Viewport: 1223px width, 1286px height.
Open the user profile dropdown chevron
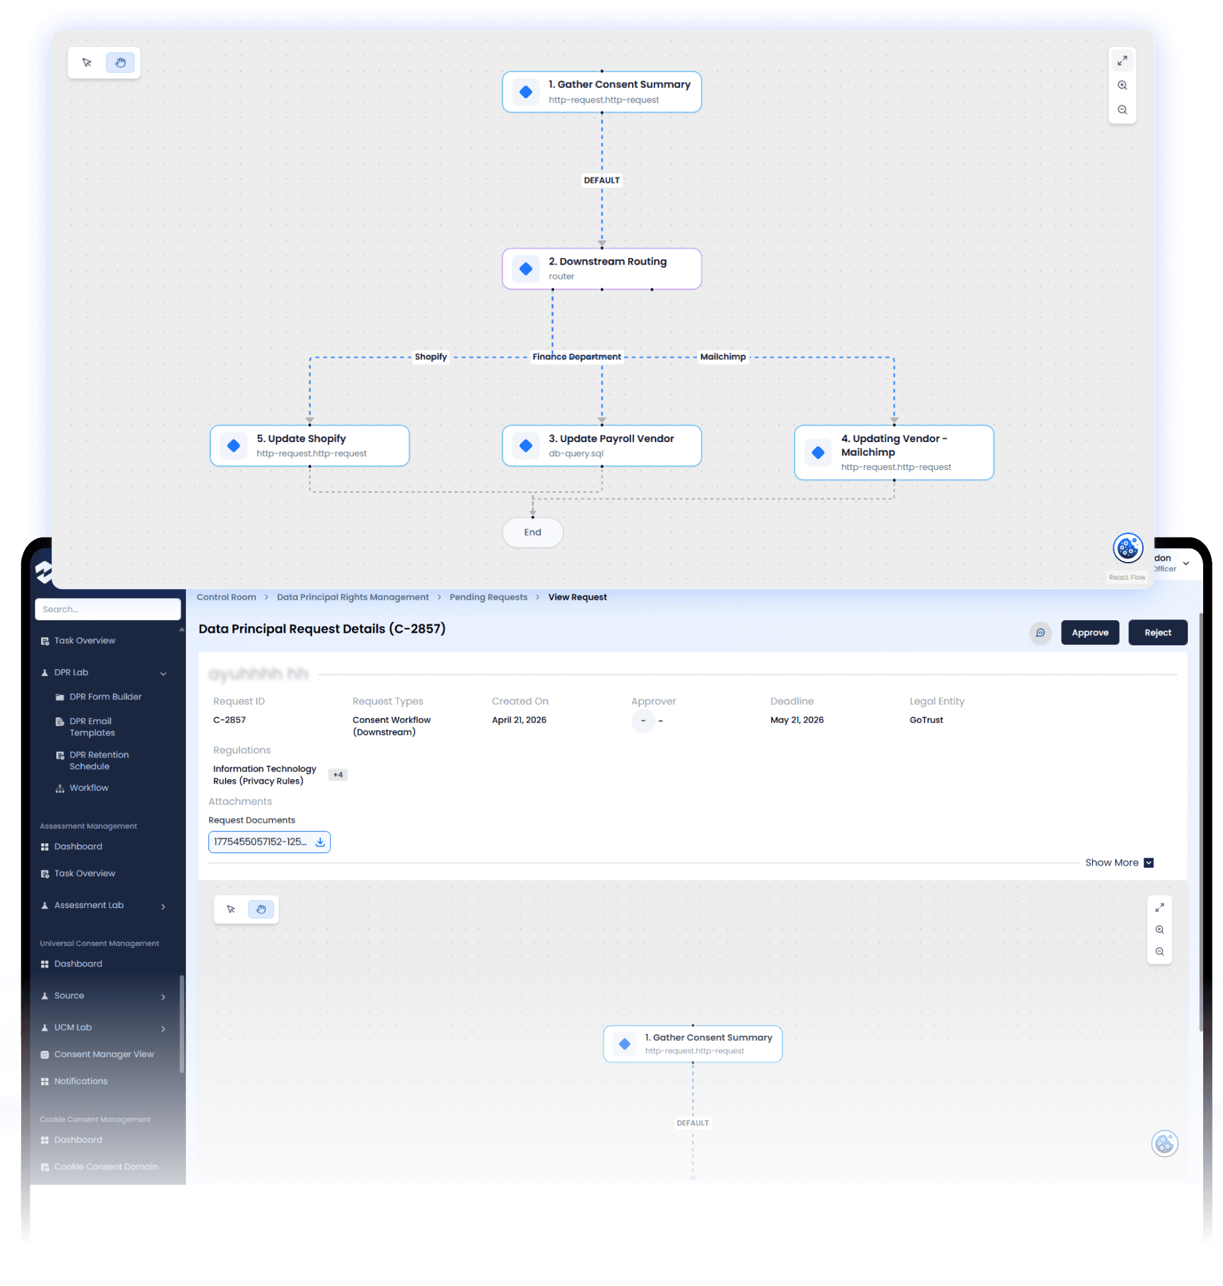pos(1186,563)
